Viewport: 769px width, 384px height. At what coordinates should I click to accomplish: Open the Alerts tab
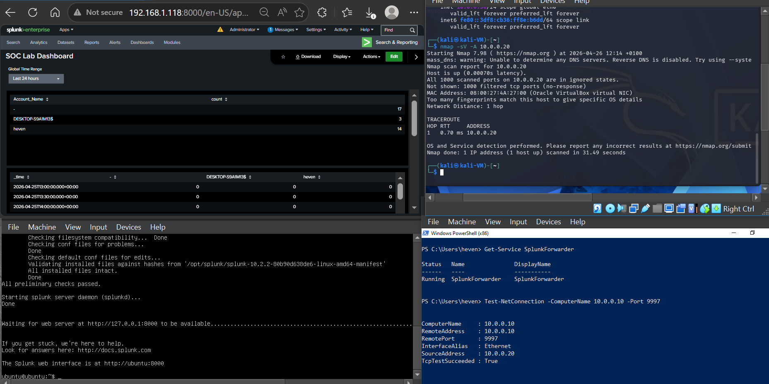[115, 43]
